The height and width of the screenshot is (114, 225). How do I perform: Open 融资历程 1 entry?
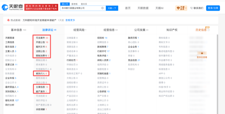[133, 38]
